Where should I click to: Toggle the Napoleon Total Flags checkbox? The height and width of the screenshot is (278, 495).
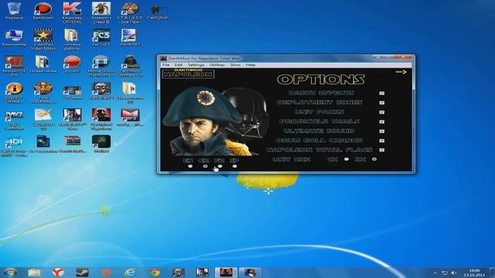coord(381,150)
